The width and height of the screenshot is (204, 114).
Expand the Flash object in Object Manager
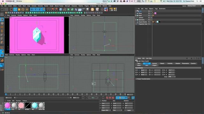pos(136,16)
